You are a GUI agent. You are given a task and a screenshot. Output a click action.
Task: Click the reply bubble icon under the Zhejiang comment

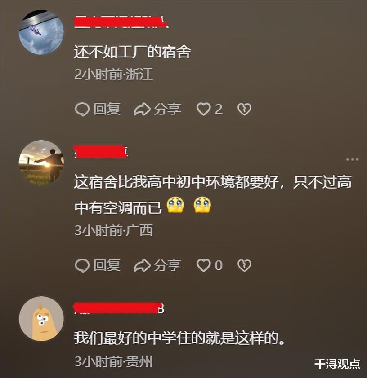coord(82,110)
